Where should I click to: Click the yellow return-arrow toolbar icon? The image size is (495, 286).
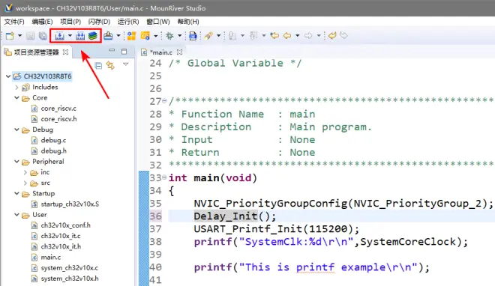point(332,36)
